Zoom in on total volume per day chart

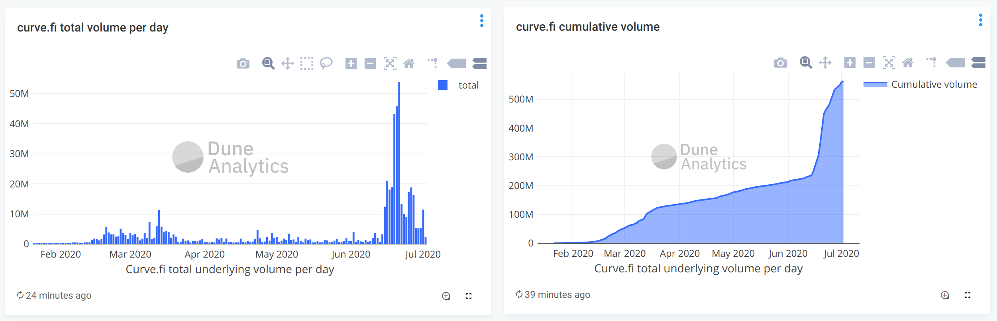[x=351, y=63]
